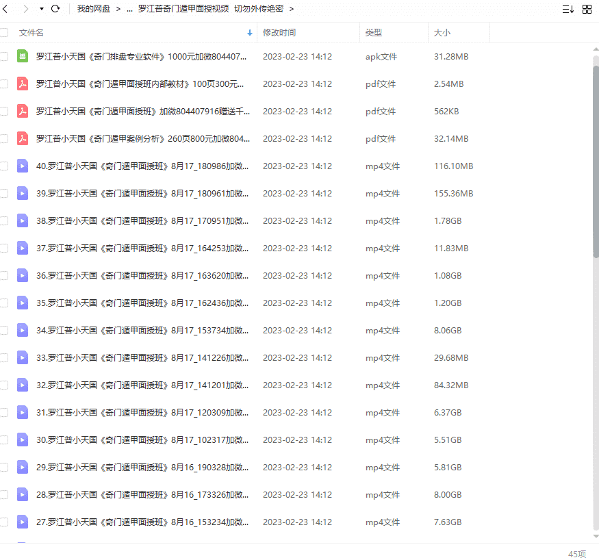Open the sort order options icon
The height and width of the screenshot is (560, 599).
point(568,9)
